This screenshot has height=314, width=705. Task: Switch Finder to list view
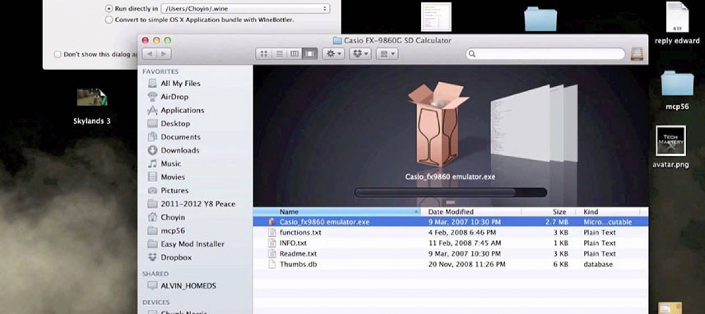click(279, 53)
